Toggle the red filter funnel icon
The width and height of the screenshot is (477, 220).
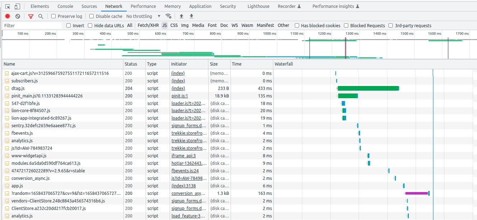tap(31, 16)
